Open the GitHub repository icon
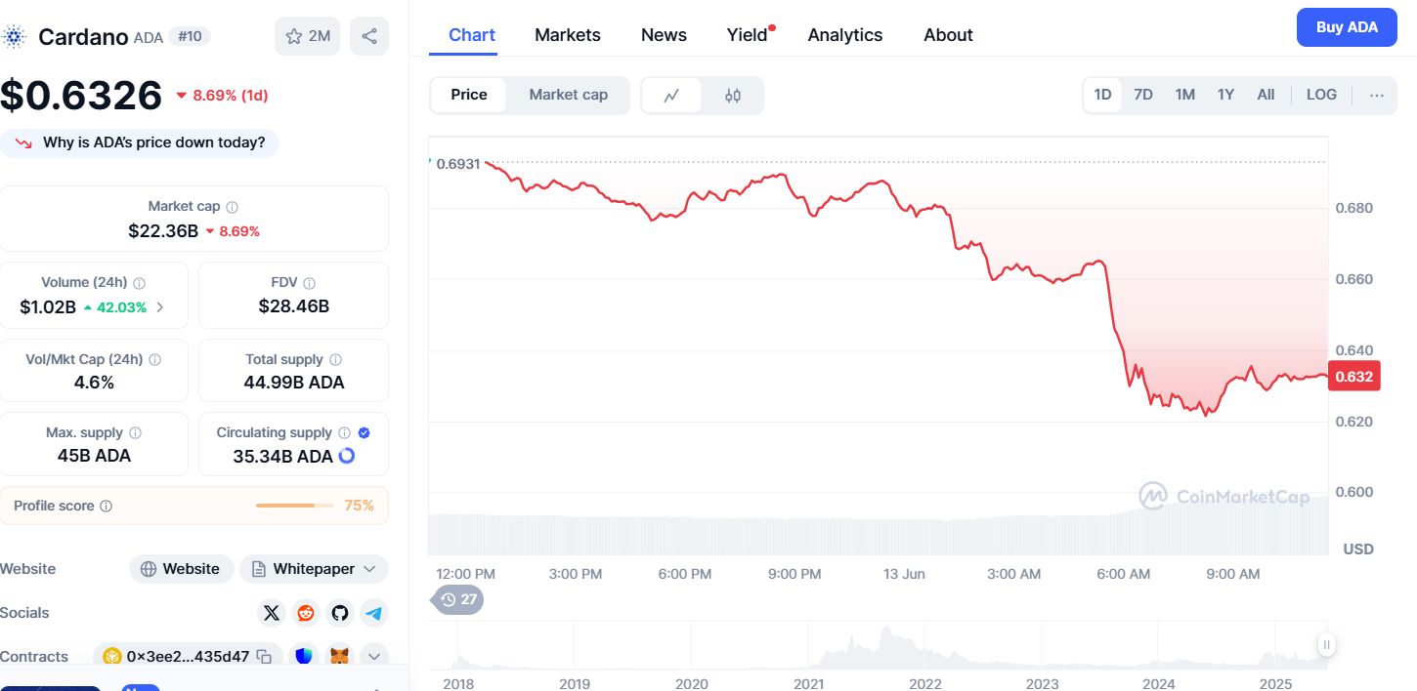1417x691 pixels. pos(340,613)
